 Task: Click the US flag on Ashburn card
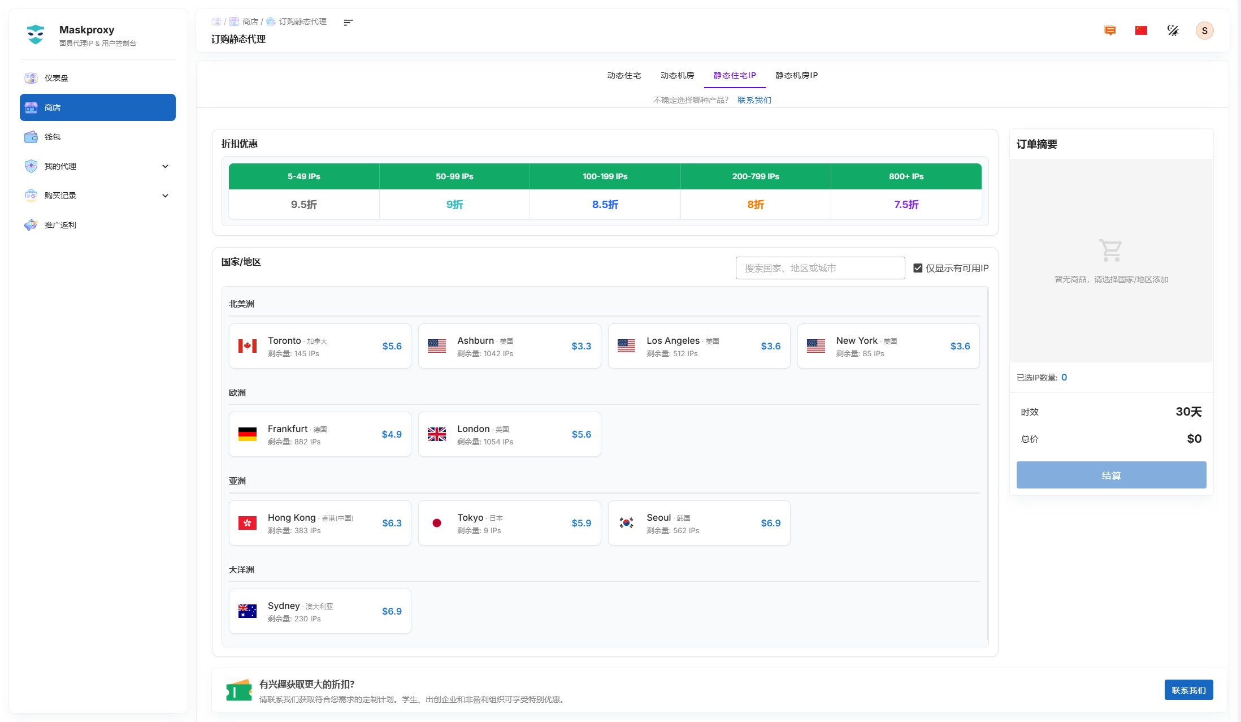point(437,346)
